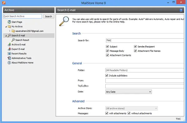Click the Recent Results icon

(x=9, y=54)
